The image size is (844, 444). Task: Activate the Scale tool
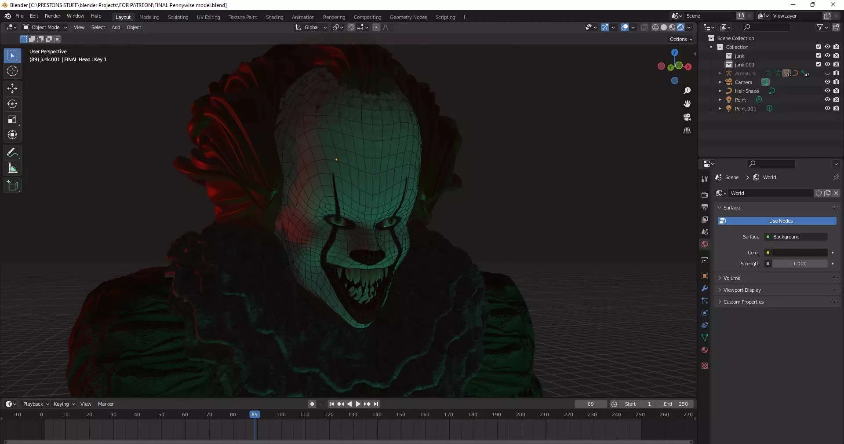[x=12, y=119]
